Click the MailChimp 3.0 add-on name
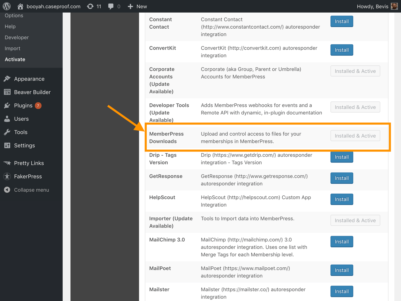401x301 pixels. (x=167, y=240)
